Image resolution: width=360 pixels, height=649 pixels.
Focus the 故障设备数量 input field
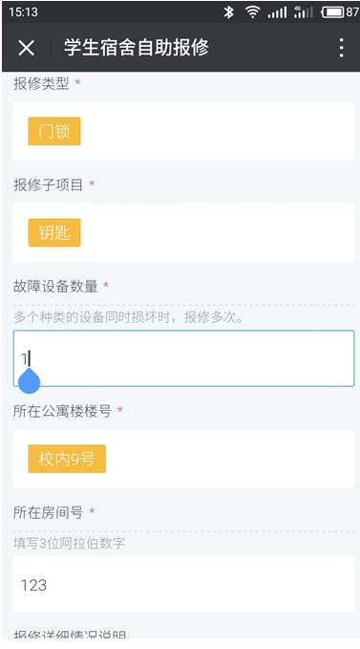(183, 358)
